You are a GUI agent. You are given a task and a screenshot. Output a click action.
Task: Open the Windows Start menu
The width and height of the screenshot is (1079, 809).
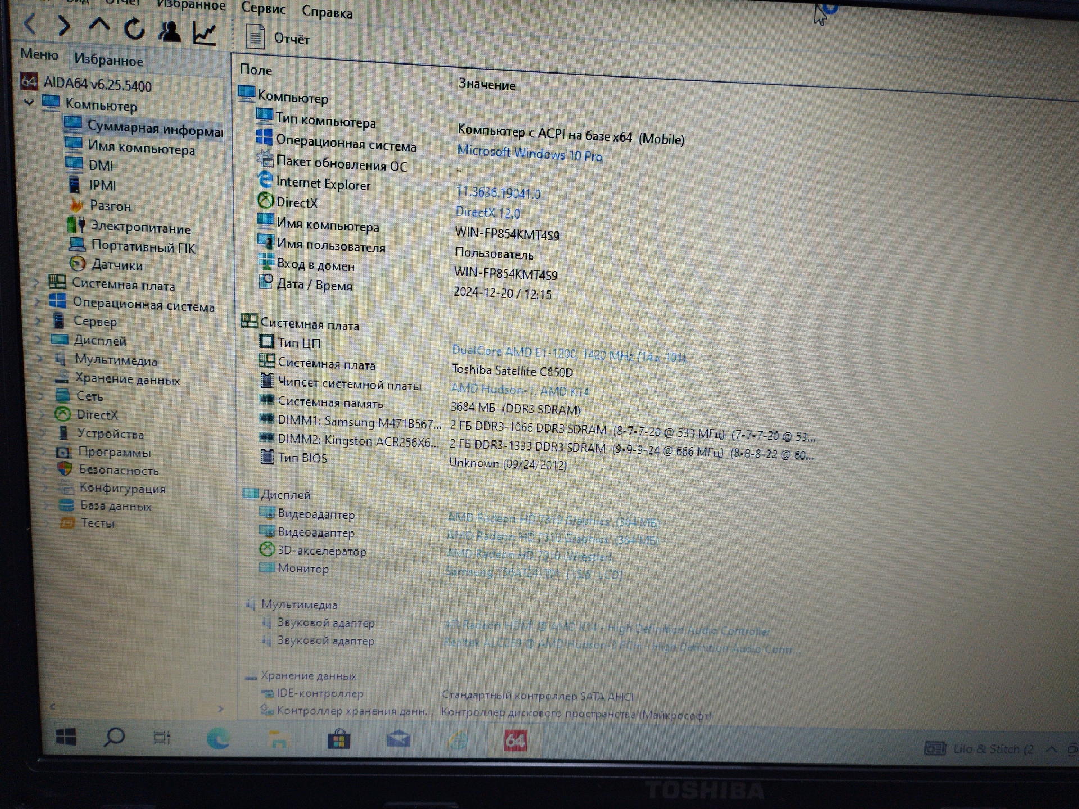pos(66,737)
